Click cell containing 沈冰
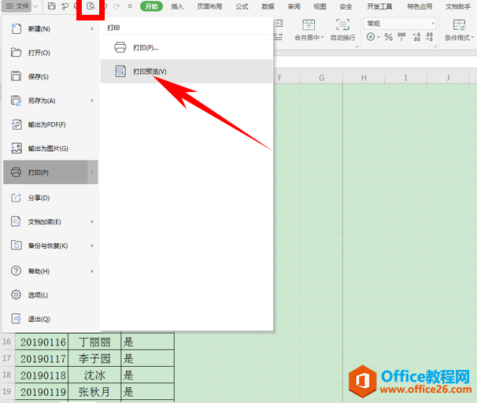477x403 pixels. (x=94, y=375)
